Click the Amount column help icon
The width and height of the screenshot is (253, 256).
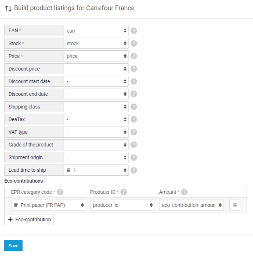(x=184, y=192)
